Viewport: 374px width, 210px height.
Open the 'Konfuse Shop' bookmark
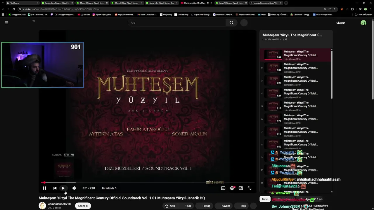click(x=181, y=14)
